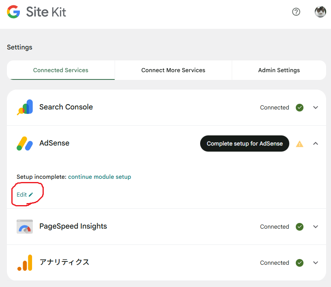331x287 pixels.
Task: Expand the PageSpeed Insights chevron
Action: [316, 227]
